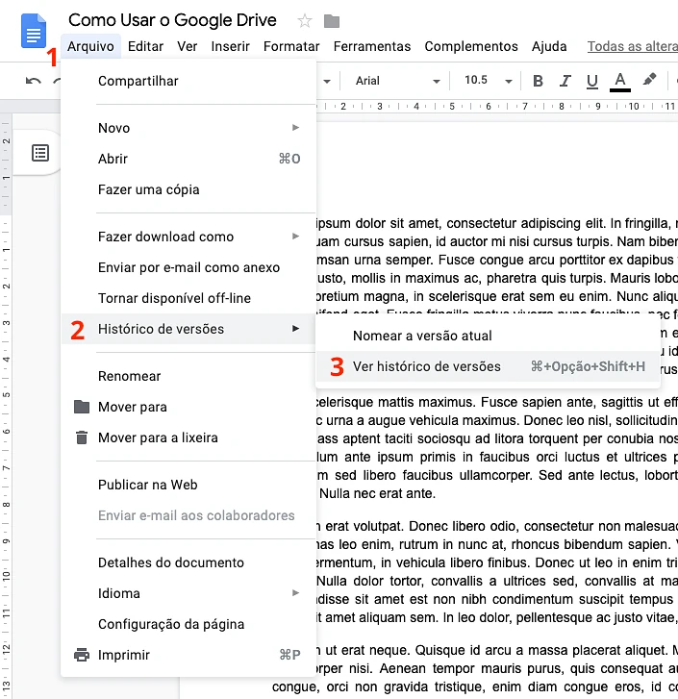The image size is (678, 699).
Task: Open the text color picker
Action: pos(620,82)
